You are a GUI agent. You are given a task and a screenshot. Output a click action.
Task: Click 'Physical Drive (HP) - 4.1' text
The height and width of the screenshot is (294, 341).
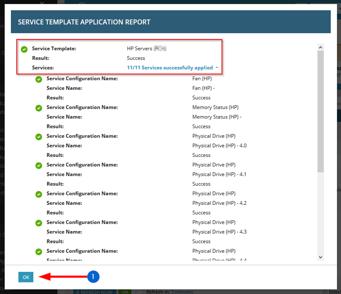[219, 175]
